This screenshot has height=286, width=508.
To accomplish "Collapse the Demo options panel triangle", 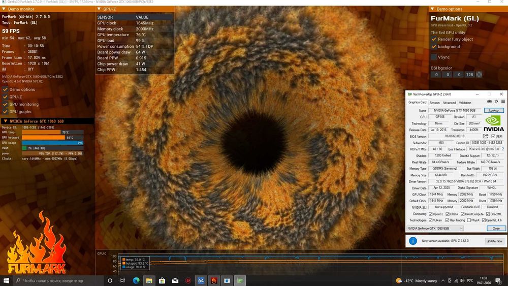I will click(x=432, y=9).
